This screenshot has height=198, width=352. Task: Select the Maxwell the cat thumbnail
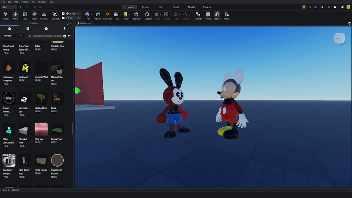(x=57, y=68)
